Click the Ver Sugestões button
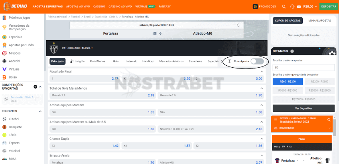This screenshot has width=339, height=164. coord(304,108)
